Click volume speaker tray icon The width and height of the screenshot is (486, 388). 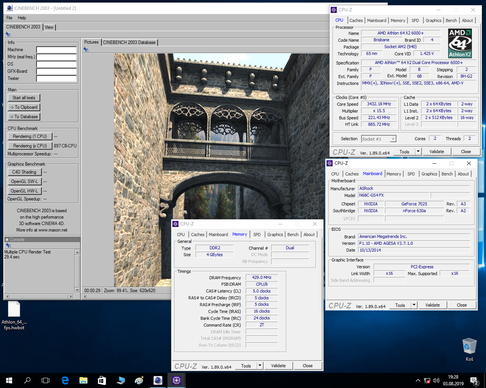click(x=436, y=380)
